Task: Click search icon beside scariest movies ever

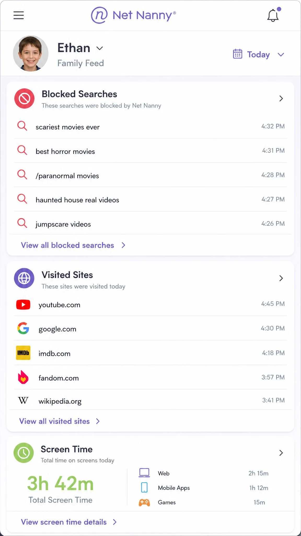Action: tap(22, 126)
